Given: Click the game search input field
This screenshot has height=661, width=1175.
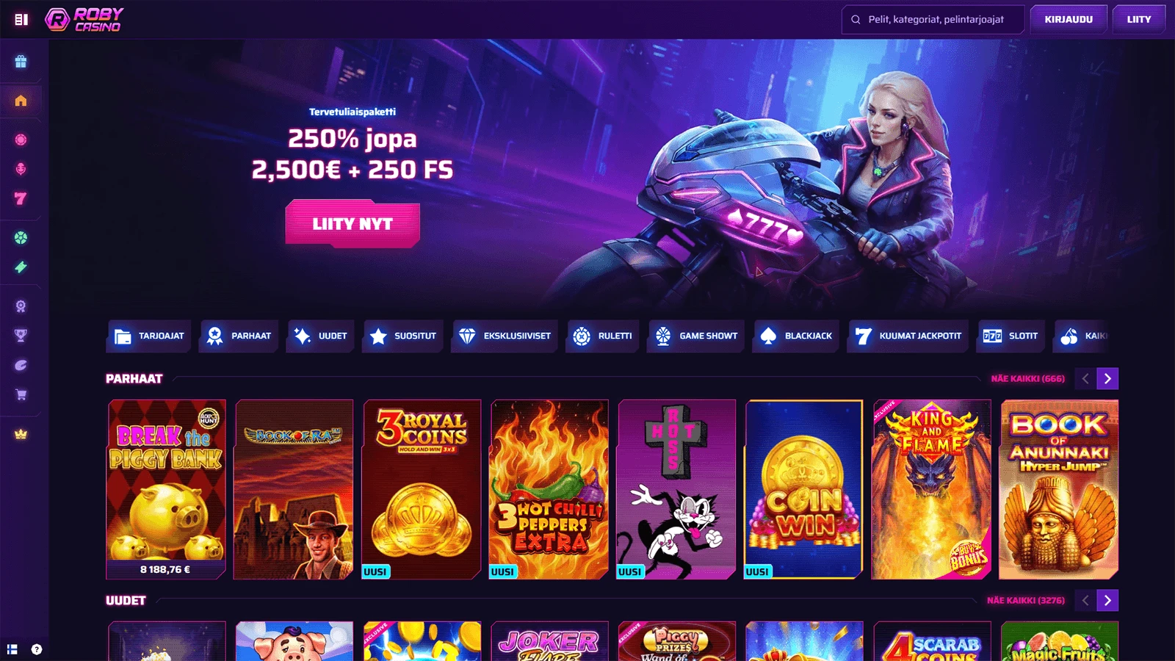Looking at the screenshot, I should click(x=933, y=20).
